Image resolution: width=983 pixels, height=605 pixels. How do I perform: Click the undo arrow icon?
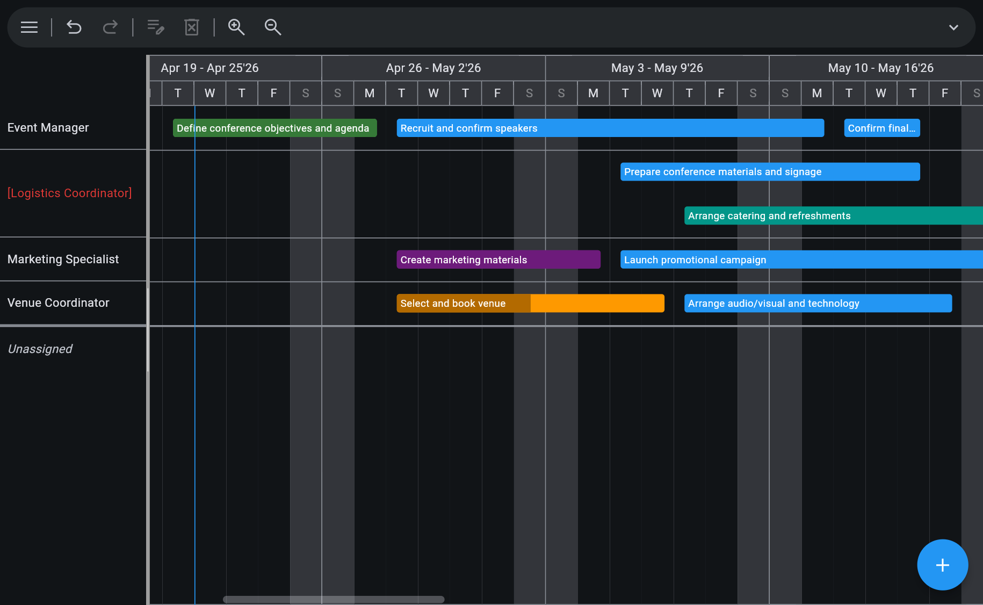(x=74, y=27)
